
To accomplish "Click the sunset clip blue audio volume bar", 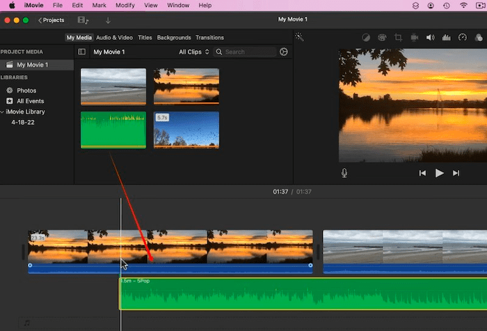I will point(170,269).
